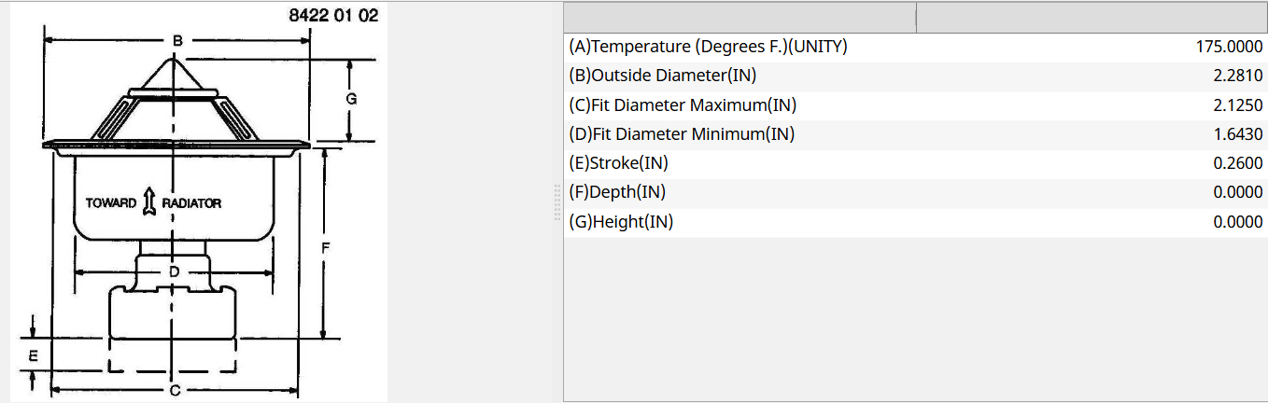1268x403 pixels.
Task: Click the C dimension label below the thermostat
Action: pos(175,390)
